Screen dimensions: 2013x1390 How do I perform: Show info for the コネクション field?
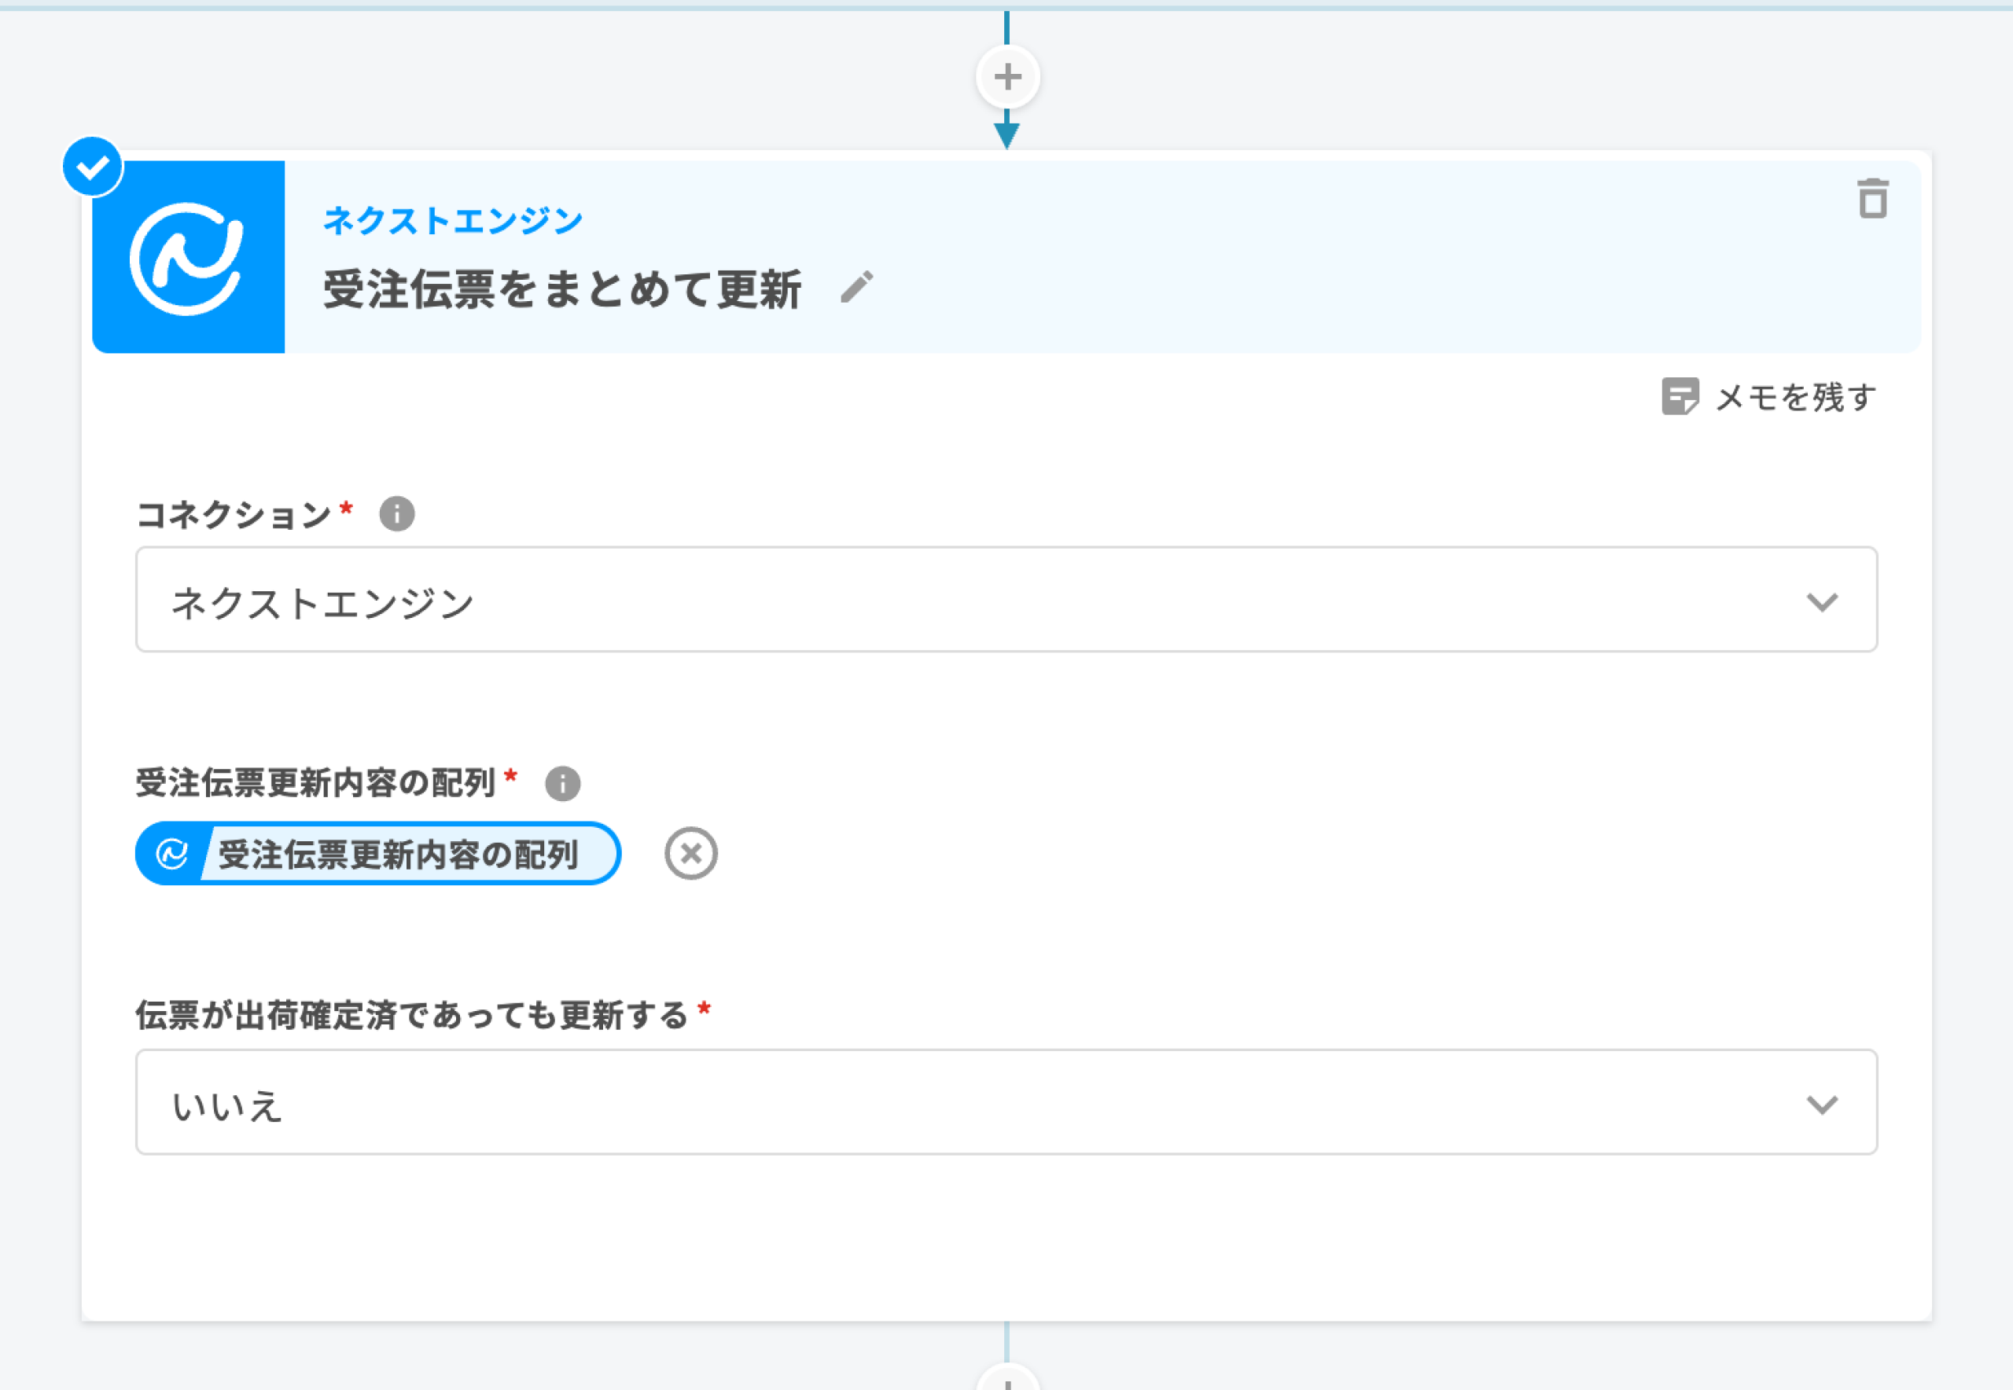pos(396,514)
